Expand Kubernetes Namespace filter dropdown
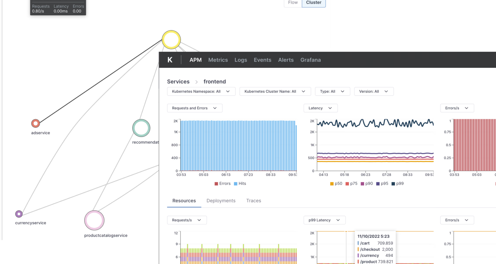The height and width of the screenshot is (264, 496). tap(201, 91)
